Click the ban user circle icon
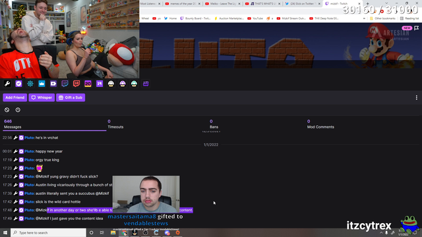Screen dimensions: 422x237 (x=7, y=110)
